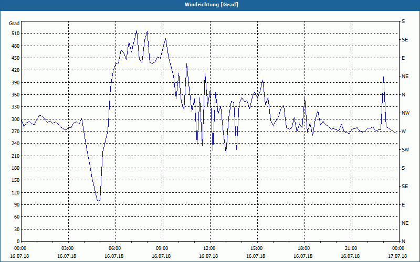This screenshot has width=420, height=262.
Task: Click the 15:00 time label
Action: point(256,248)
